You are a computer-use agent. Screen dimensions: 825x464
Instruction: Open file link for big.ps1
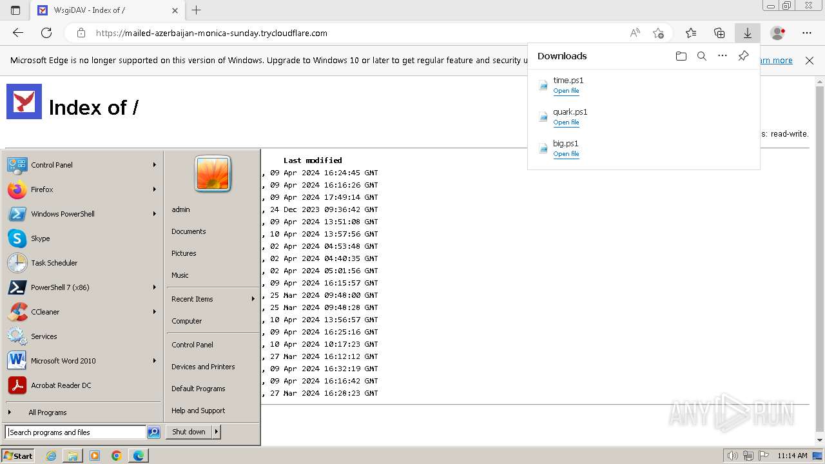[x=566, y=154]
